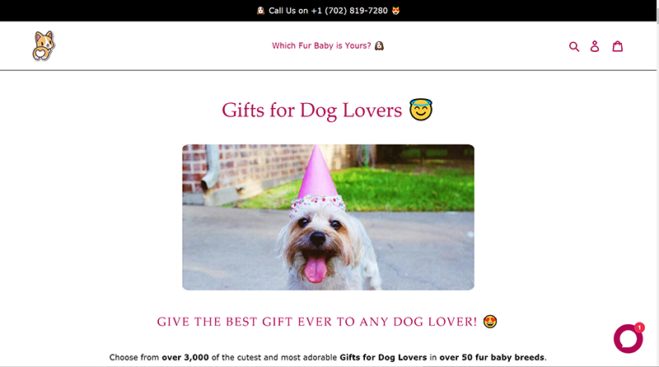This screenshot has height=367, width=659.
Task: Click the Gifts for Dog Lovers heading
Action: click(312, 111)
